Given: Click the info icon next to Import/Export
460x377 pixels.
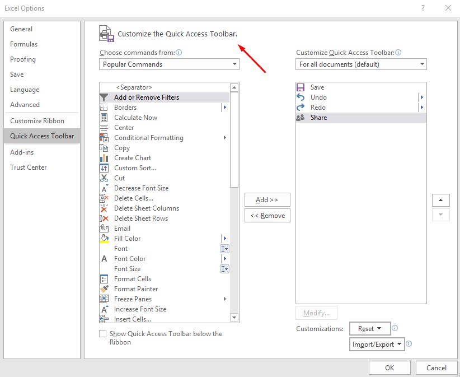Looking at the screenshot, I should (409, 343).
